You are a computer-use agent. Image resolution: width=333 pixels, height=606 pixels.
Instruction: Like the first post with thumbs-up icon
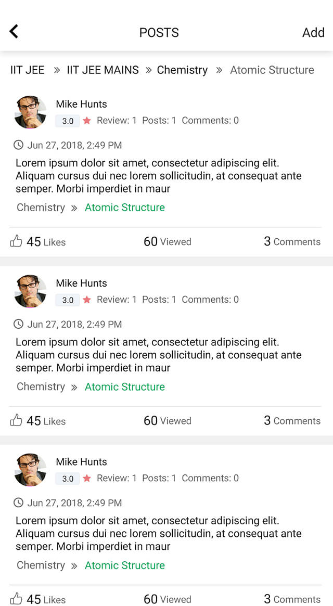[16, 241]
